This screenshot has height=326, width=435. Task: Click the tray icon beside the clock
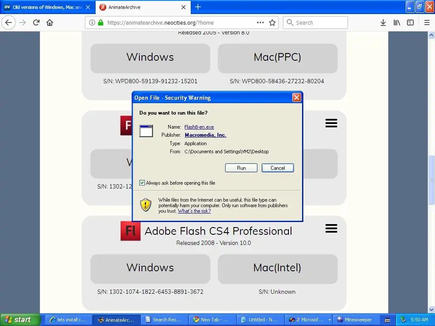tap(404, 320)
